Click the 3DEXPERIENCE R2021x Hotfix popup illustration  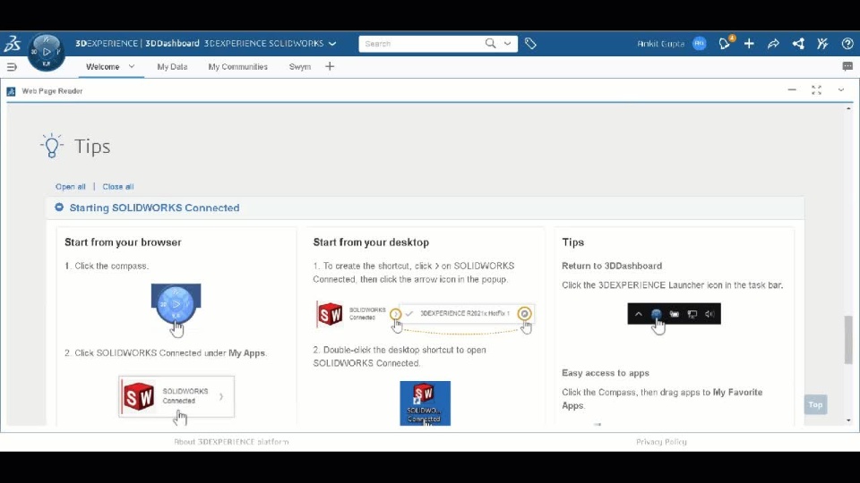(466, 313)
